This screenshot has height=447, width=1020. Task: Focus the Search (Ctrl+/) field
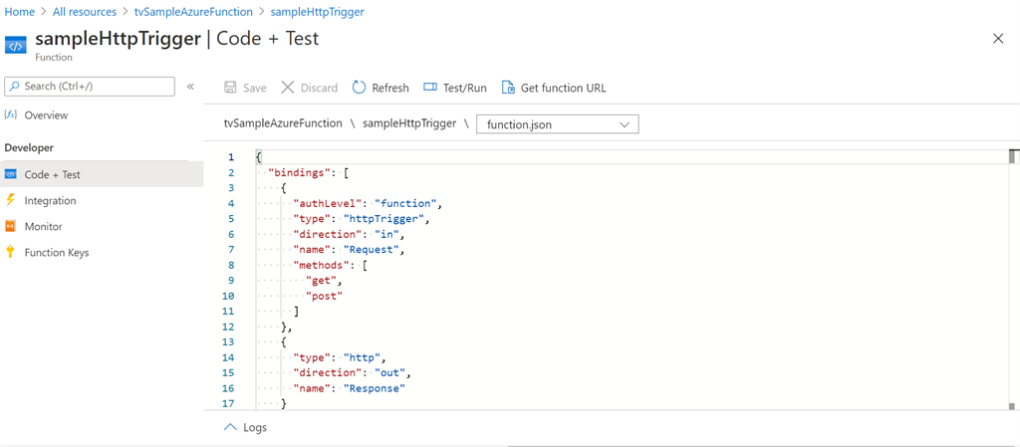tap(90, 87)
